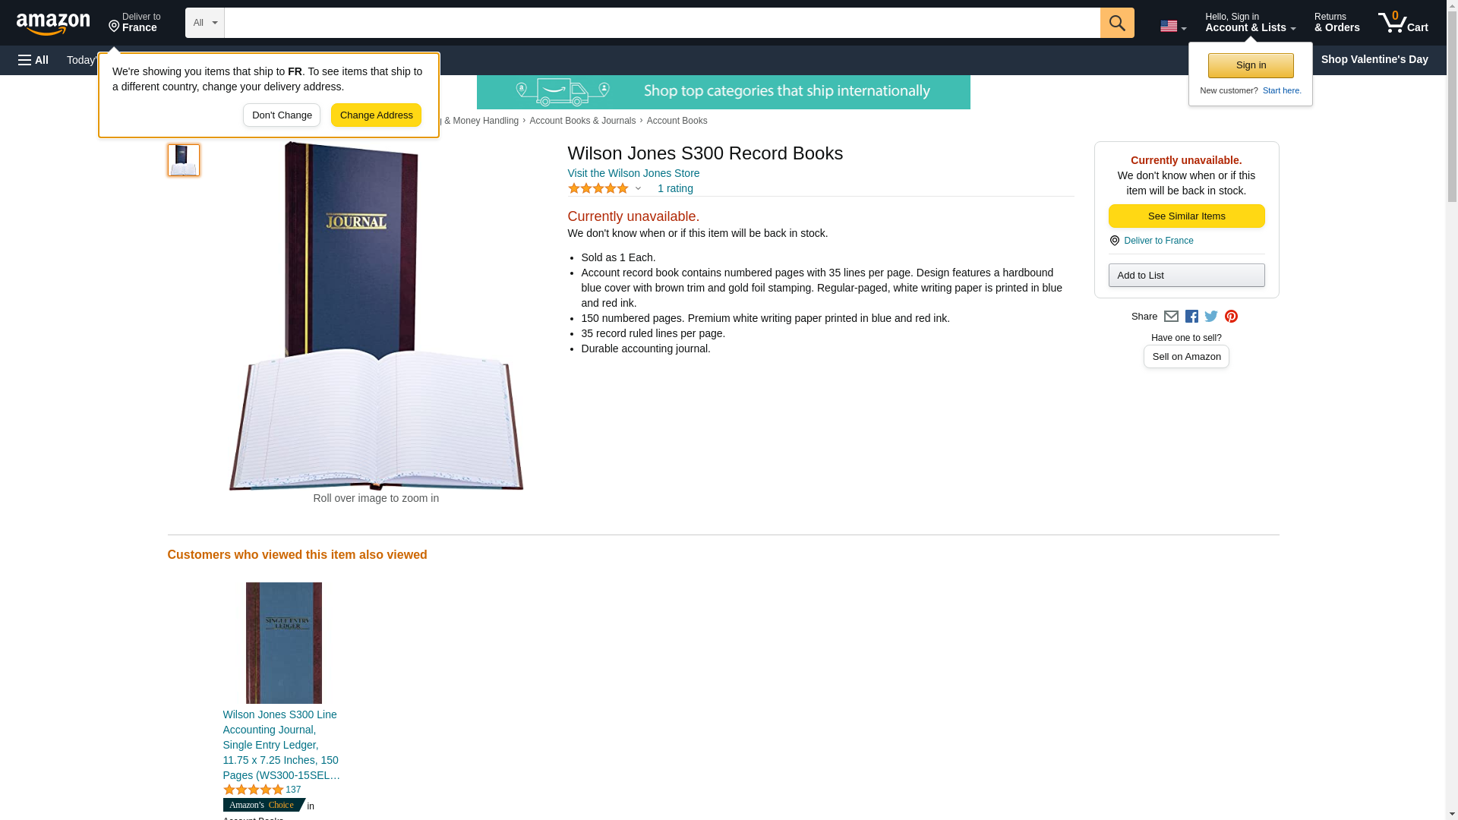Image resolution: width=1458 pixels, height=820 pixels.
Task: Share product on Facebook icon
Action: 1191,317
